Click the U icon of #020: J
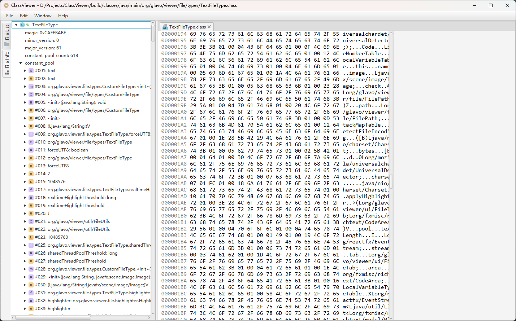Image resolution: width=516 pixels, height=321 pixels. [x=31, y=214]
